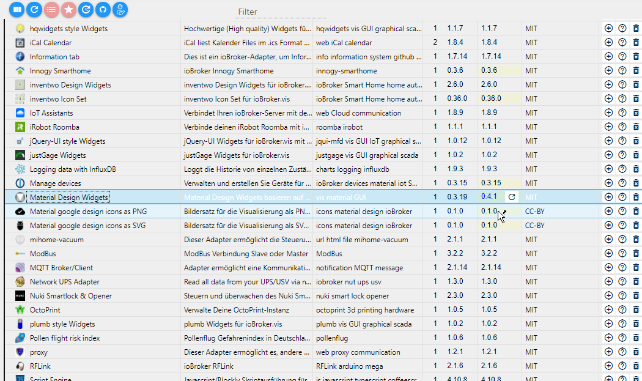Delete the MQTT Broker/Client adapter
Viewport: 642px width, 381px height.
pyautogui.click(x=636, y=267)
